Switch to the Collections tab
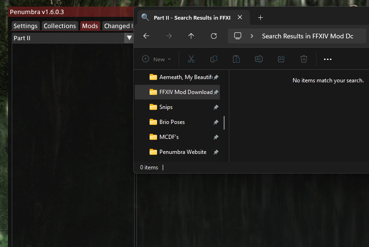 pos(60,26)
